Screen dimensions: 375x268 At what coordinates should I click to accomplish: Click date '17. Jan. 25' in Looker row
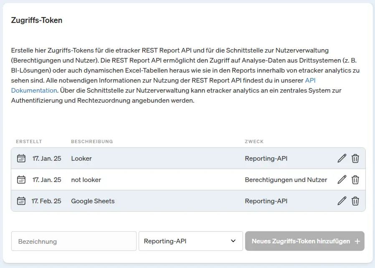coord(47,159)
